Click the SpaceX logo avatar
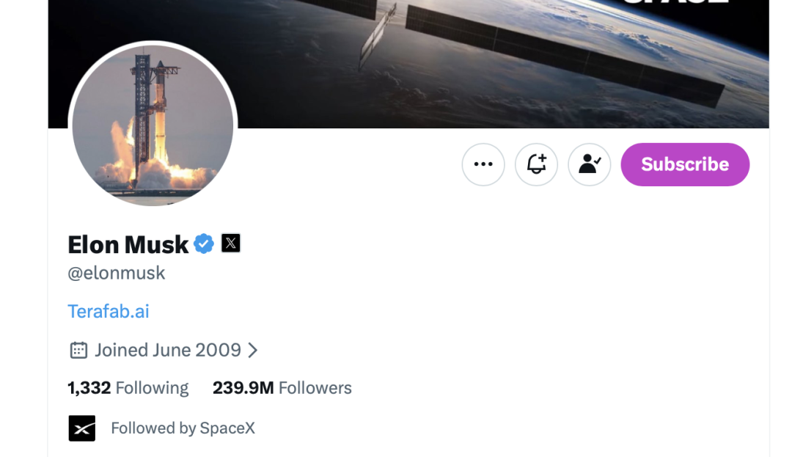 [82, 428]
